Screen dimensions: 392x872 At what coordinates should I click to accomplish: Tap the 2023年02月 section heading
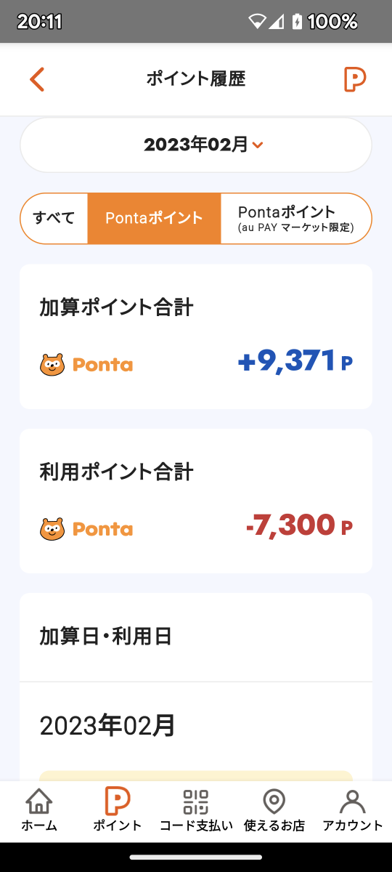click(x=107, y=725)
